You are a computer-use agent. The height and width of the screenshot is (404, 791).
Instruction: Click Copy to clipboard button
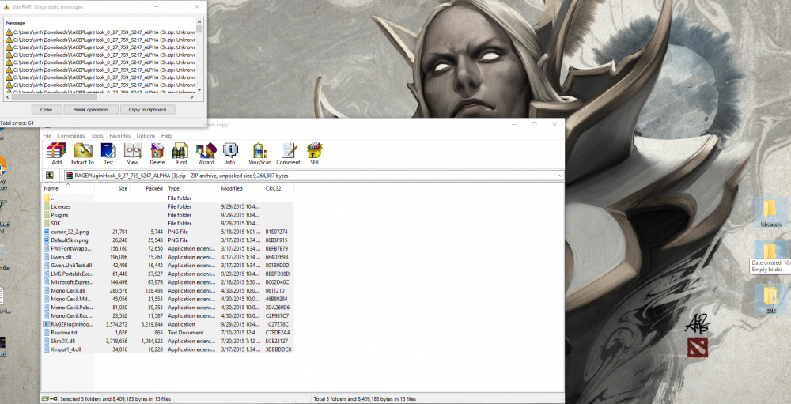click(147, 109)
